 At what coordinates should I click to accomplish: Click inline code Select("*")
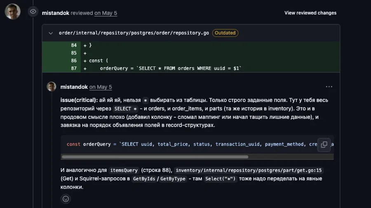220,179
